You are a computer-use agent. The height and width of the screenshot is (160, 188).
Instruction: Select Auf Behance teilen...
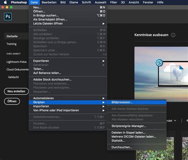pos(68,73)
